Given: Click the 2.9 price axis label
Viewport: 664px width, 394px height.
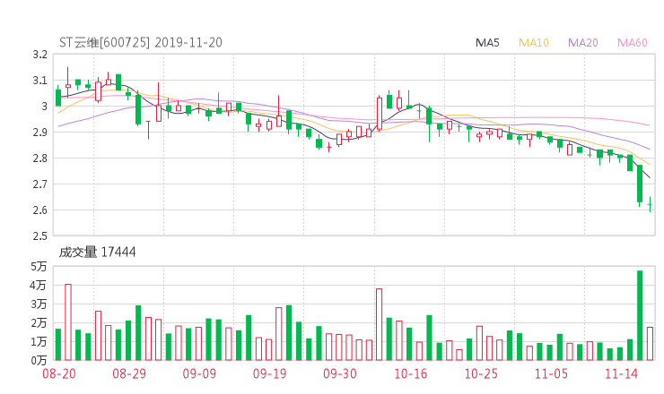Looking at the screenshot, I should [39, 133].
